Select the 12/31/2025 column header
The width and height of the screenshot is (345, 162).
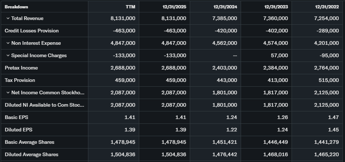click(x=174, y=7)
